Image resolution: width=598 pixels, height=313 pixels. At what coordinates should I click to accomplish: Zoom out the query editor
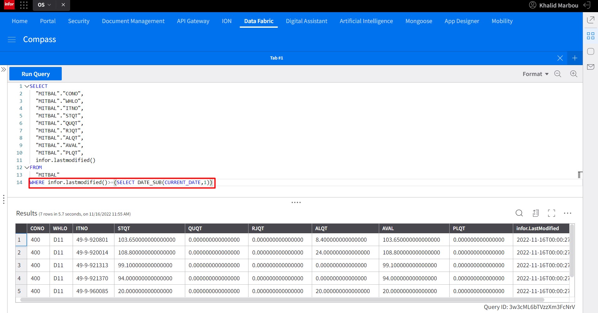558,74
